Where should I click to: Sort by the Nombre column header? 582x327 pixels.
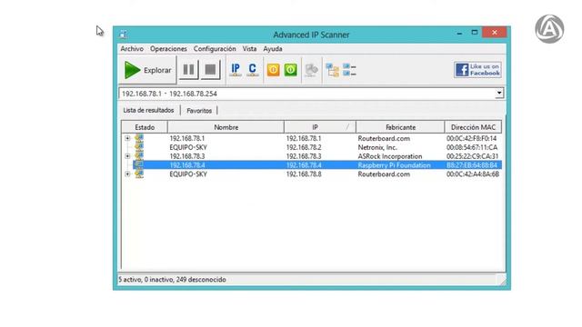click(x=226, y=127)
